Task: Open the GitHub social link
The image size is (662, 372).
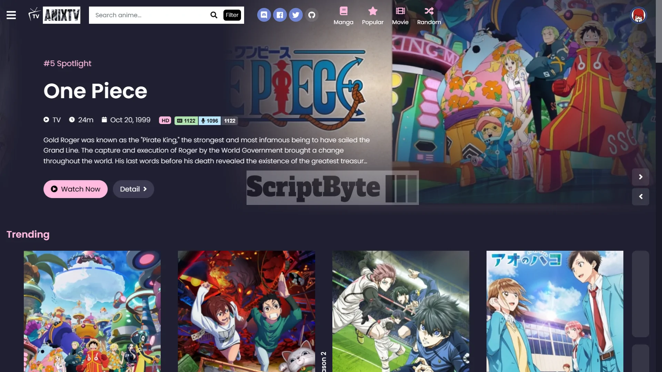Action: coord(311,15)
